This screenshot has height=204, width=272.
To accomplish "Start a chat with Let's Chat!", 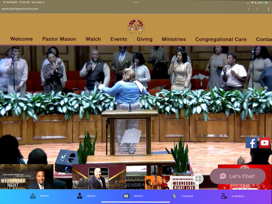I will click(238, 176).
